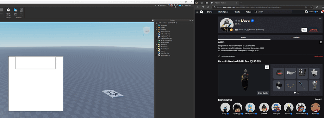
Task: Show Previous usernames
Action: [227, 56]
